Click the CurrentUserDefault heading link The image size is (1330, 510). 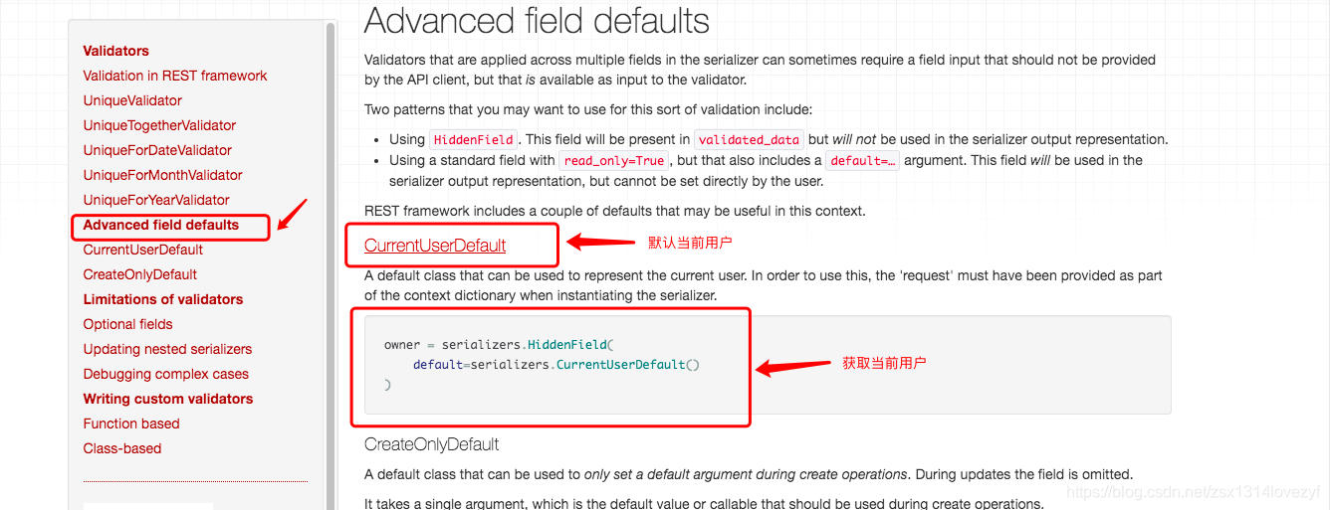[x=435, y=246]
